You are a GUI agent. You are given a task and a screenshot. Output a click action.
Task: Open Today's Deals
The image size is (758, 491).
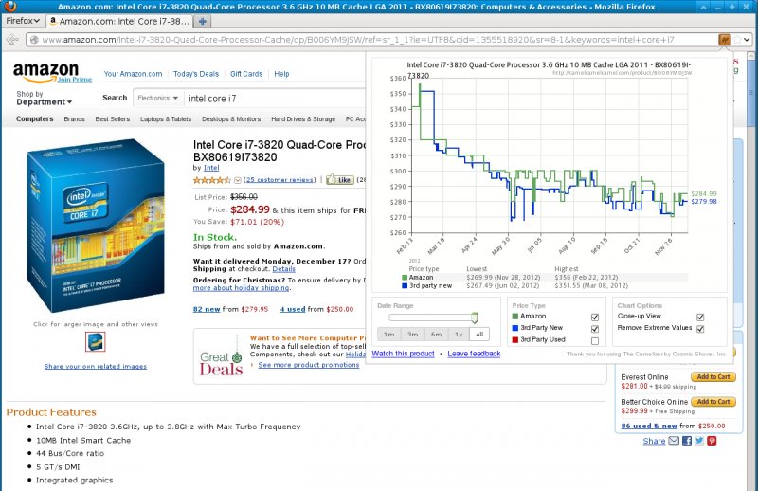196,74
